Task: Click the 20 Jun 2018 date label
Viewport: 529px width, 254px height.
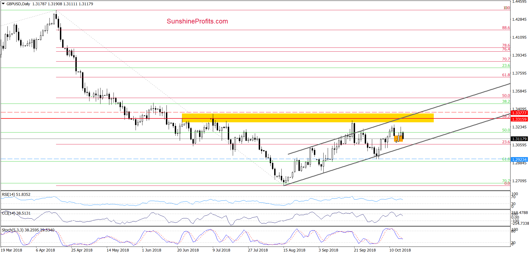Action: coord(188,250)
